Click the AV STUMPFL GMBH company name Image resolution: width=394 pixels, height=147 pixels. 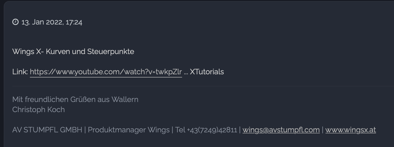pyautogui.click(x=47, y=130)
